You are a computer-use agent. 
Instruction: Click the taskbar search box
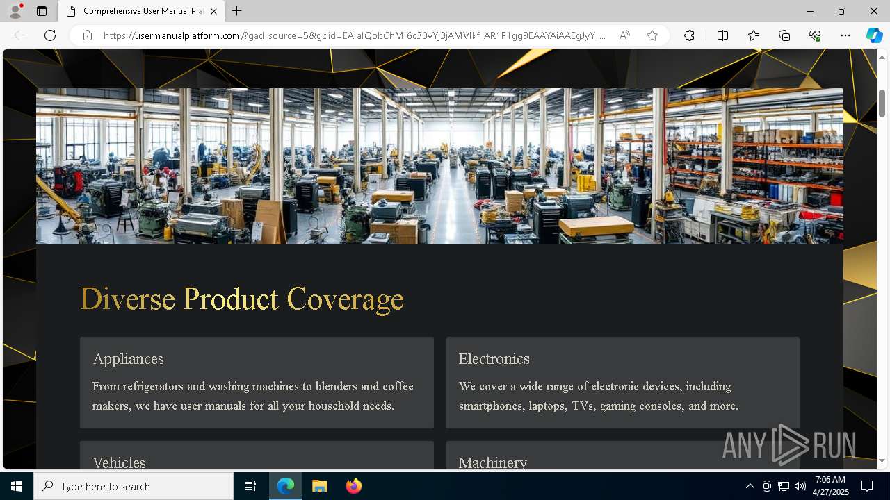[133, 486]
